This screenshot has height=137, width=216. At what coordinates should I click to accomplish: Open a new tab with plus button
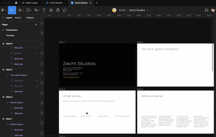[x=97, y=3]
